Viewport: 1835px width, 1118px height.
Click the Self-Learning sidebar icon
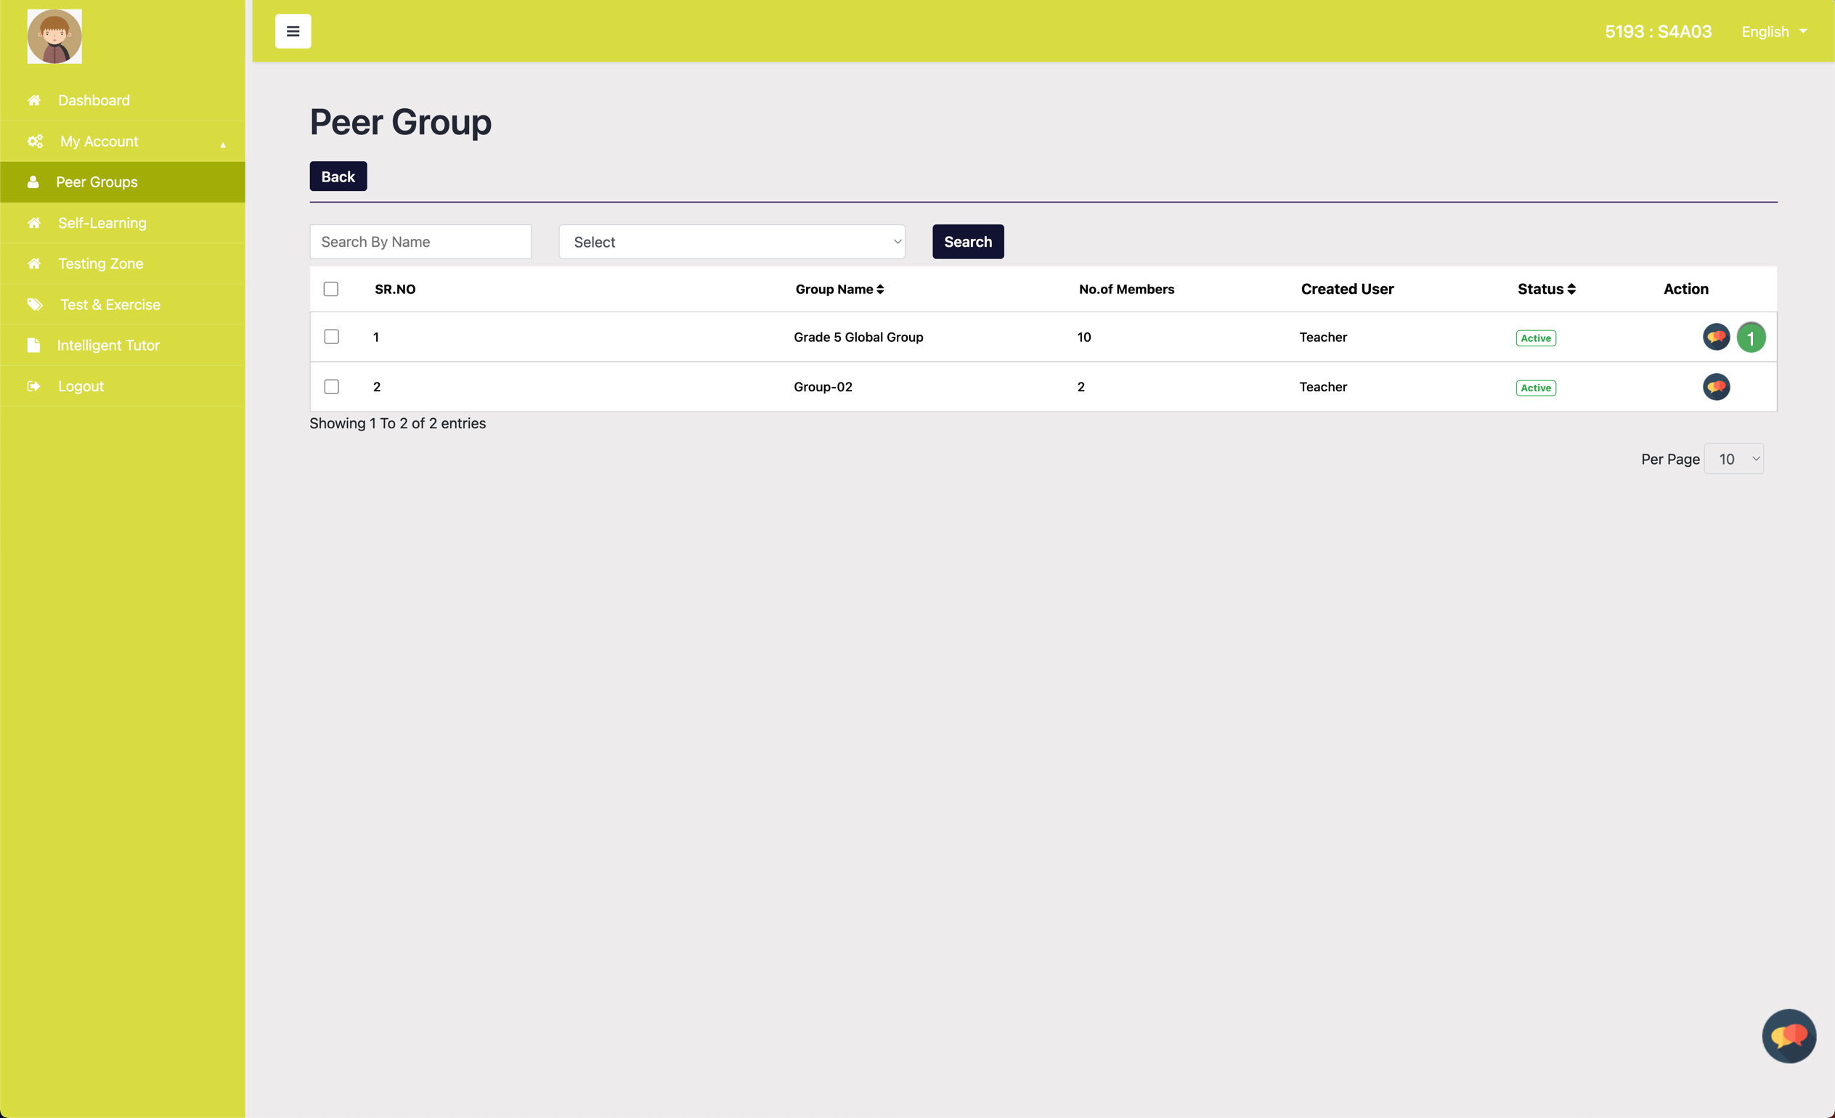click(x=34, y=224)
